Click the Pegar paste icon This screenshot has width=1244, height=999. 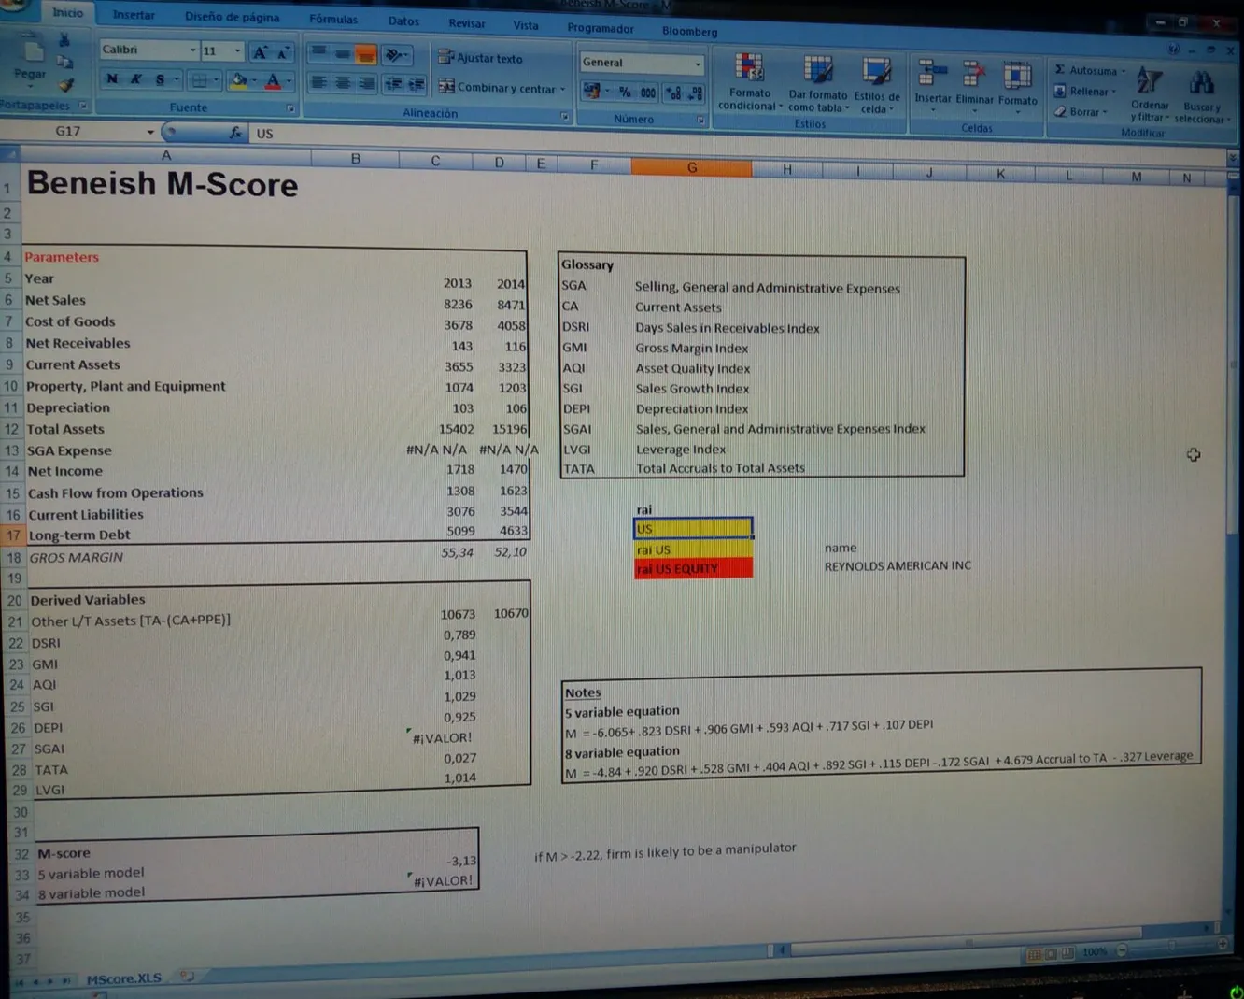click(x=32, y=54)
